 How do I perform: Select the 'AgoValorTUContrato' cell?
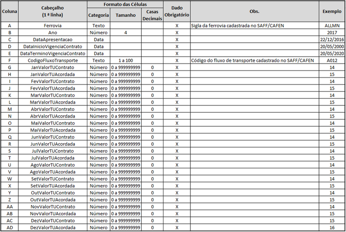(x=53, y=165)
